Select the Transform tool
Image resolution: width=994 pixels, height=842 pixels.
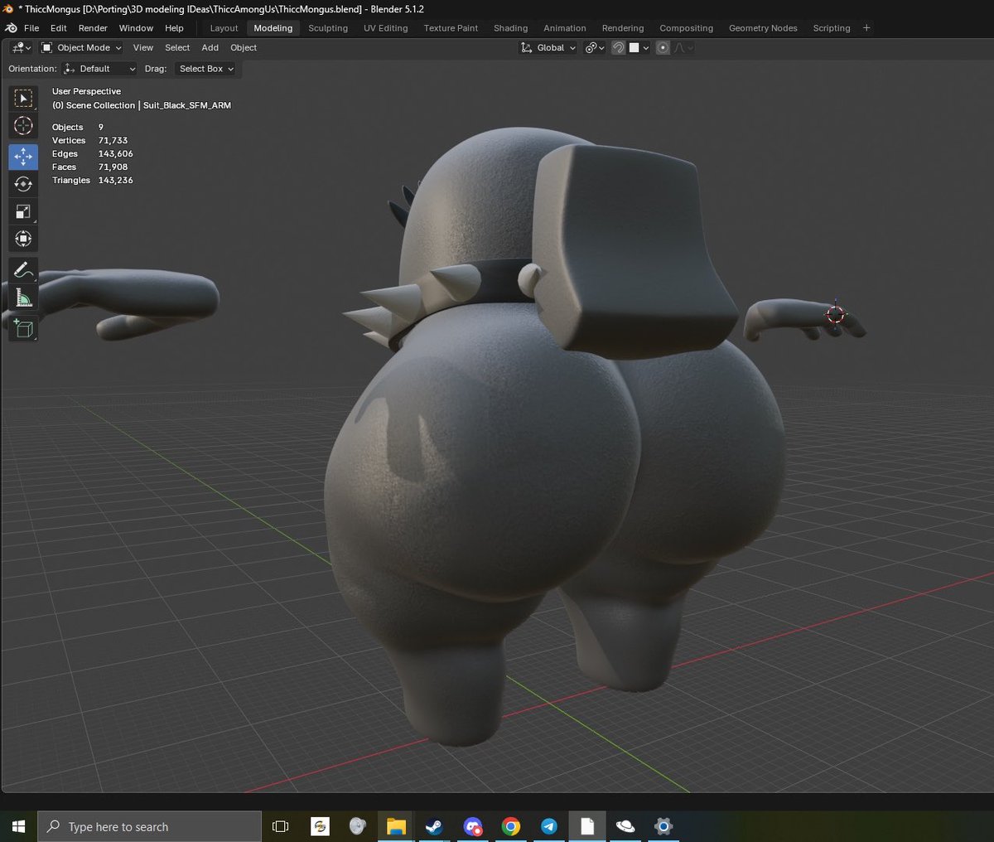23,239
